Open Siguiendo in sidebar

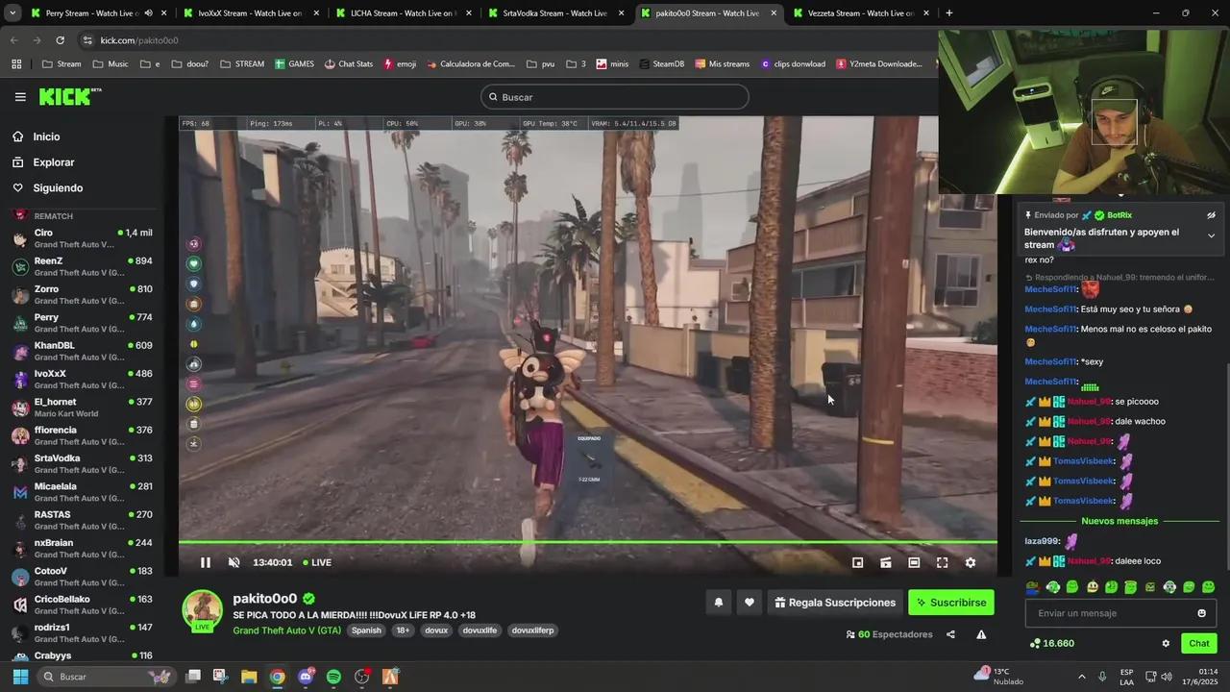coord(58,188)
